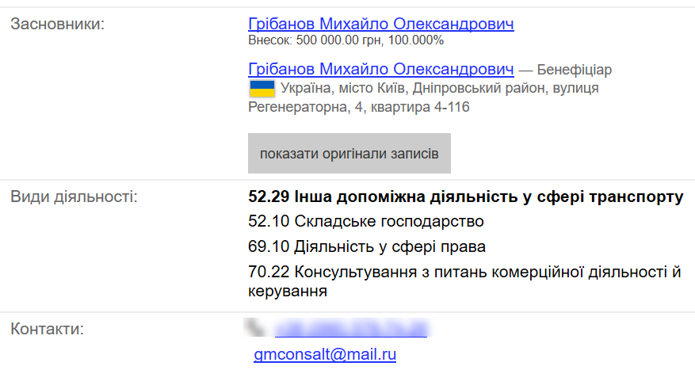Click the 'Види діяльності:' section label

(74, 196)
